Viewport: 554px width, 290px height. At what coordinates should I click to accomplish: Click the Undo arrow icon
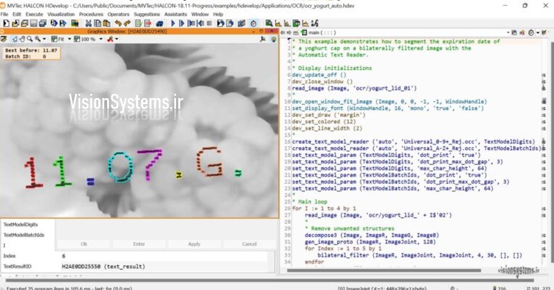pyautogui.click(x=117, y=23)
